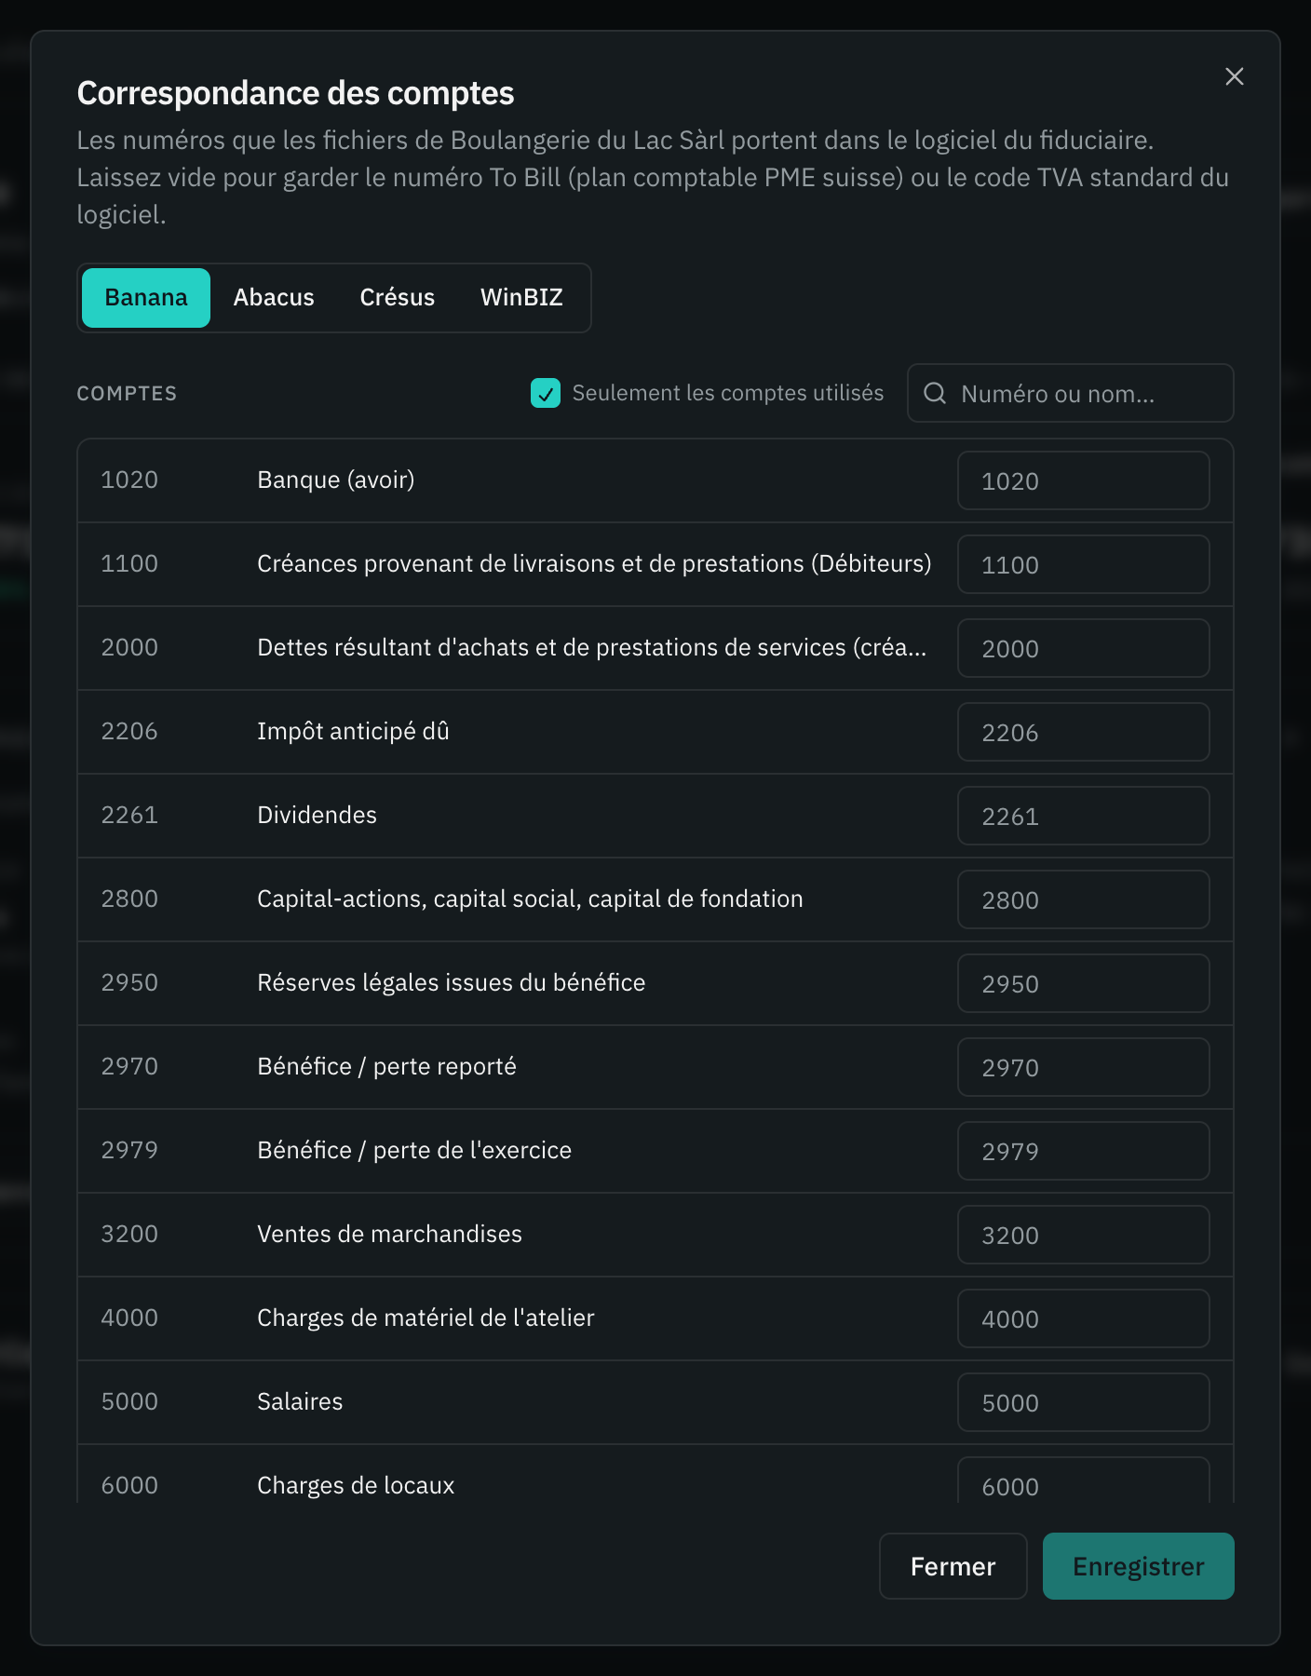The image size is (1311, 1676).
Task: Click the "Seulement les comptes utilisés" label text
Action: point(727,393)
